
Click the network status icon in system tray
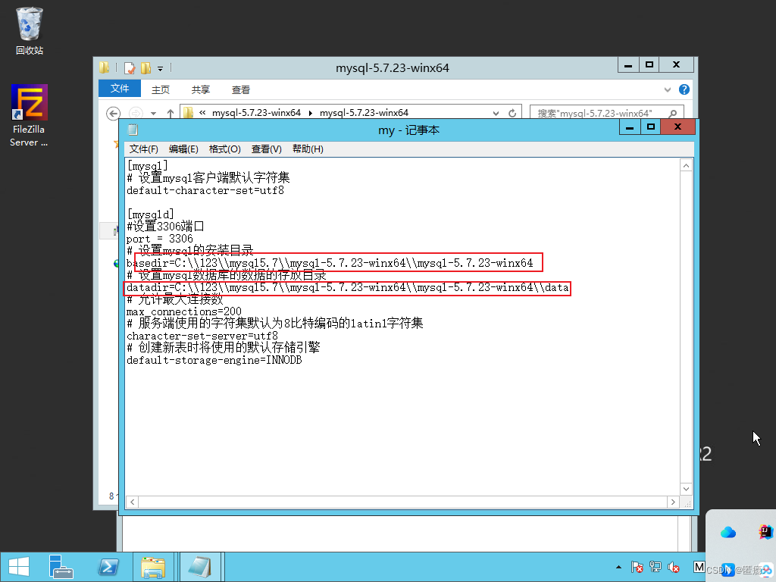656,567
